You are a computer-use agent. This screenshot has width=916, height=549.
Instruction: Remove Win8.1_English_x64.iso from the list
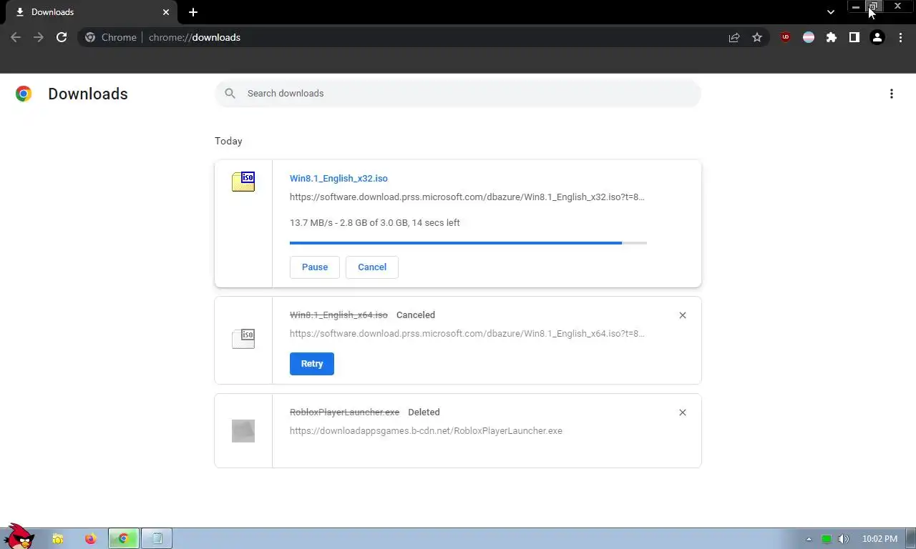(683, 315)
